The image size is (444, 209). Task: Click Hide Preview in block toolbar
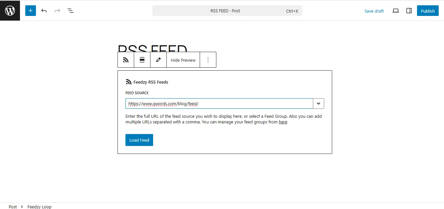(x=183, y=60)
